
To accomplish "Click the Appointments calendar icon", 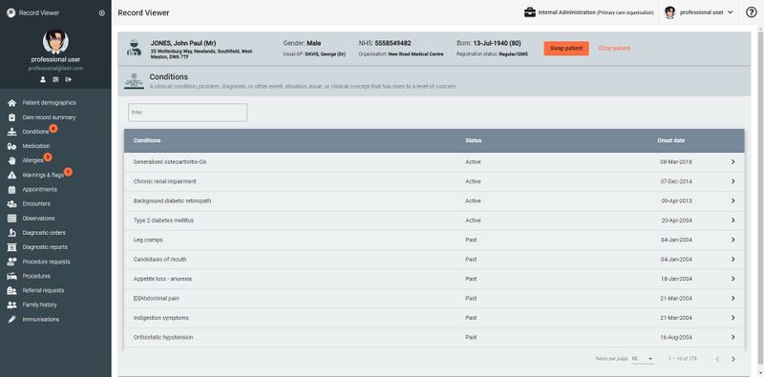I will [12, 190].
